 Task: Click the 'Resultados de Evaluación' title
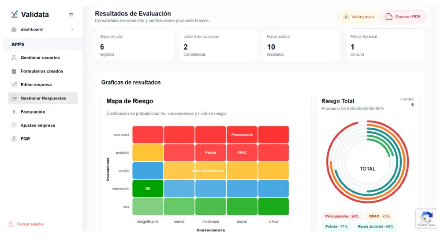(133, 14)
